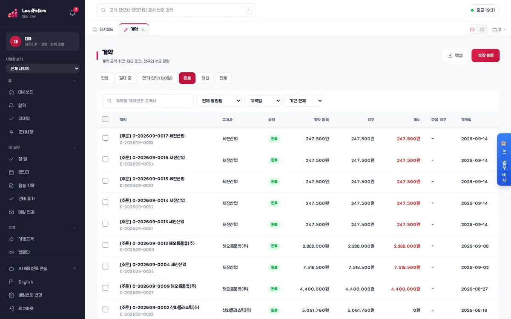The width and height of the screenshot is (511, 319).
Task: Go to 대시보드 via its sidebar home icon
Action: click(x=11, y=92)
